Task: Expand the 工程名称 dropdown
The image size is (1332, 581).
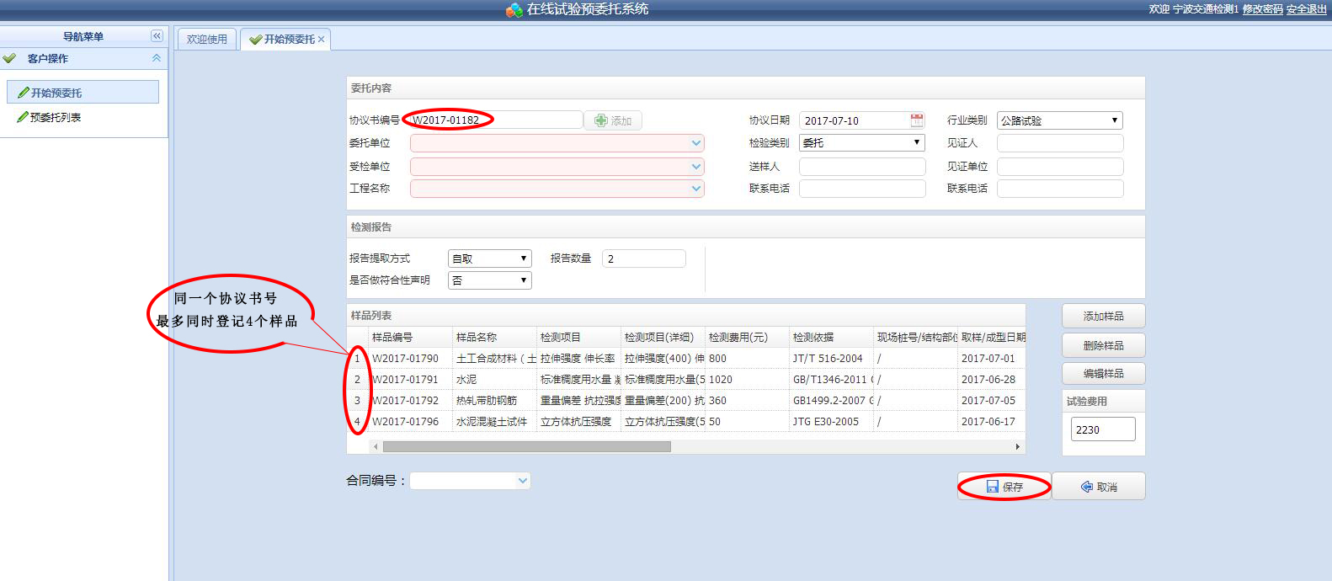Action: [695, 189]
